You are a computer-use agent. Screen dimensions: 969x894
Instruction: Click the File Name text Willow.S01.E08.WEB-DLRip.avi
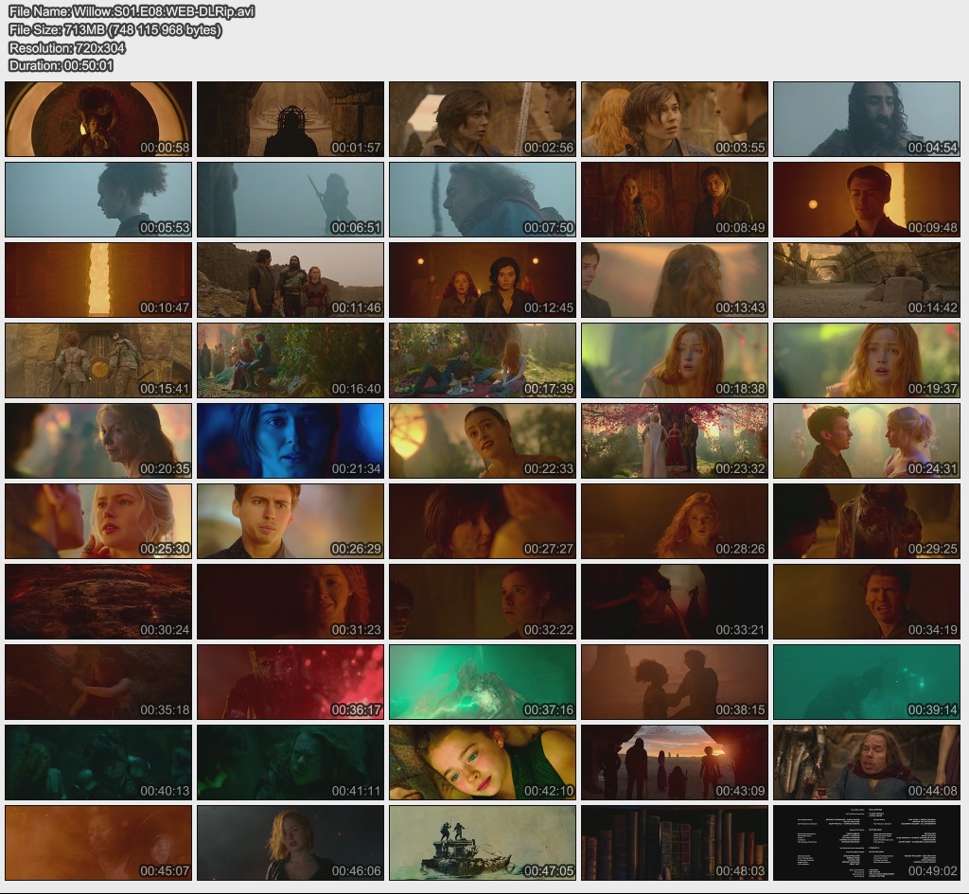(164, 11)
